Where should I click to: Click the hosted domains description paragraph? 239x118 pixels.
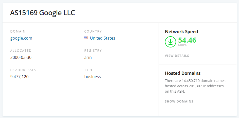point(195,86)
